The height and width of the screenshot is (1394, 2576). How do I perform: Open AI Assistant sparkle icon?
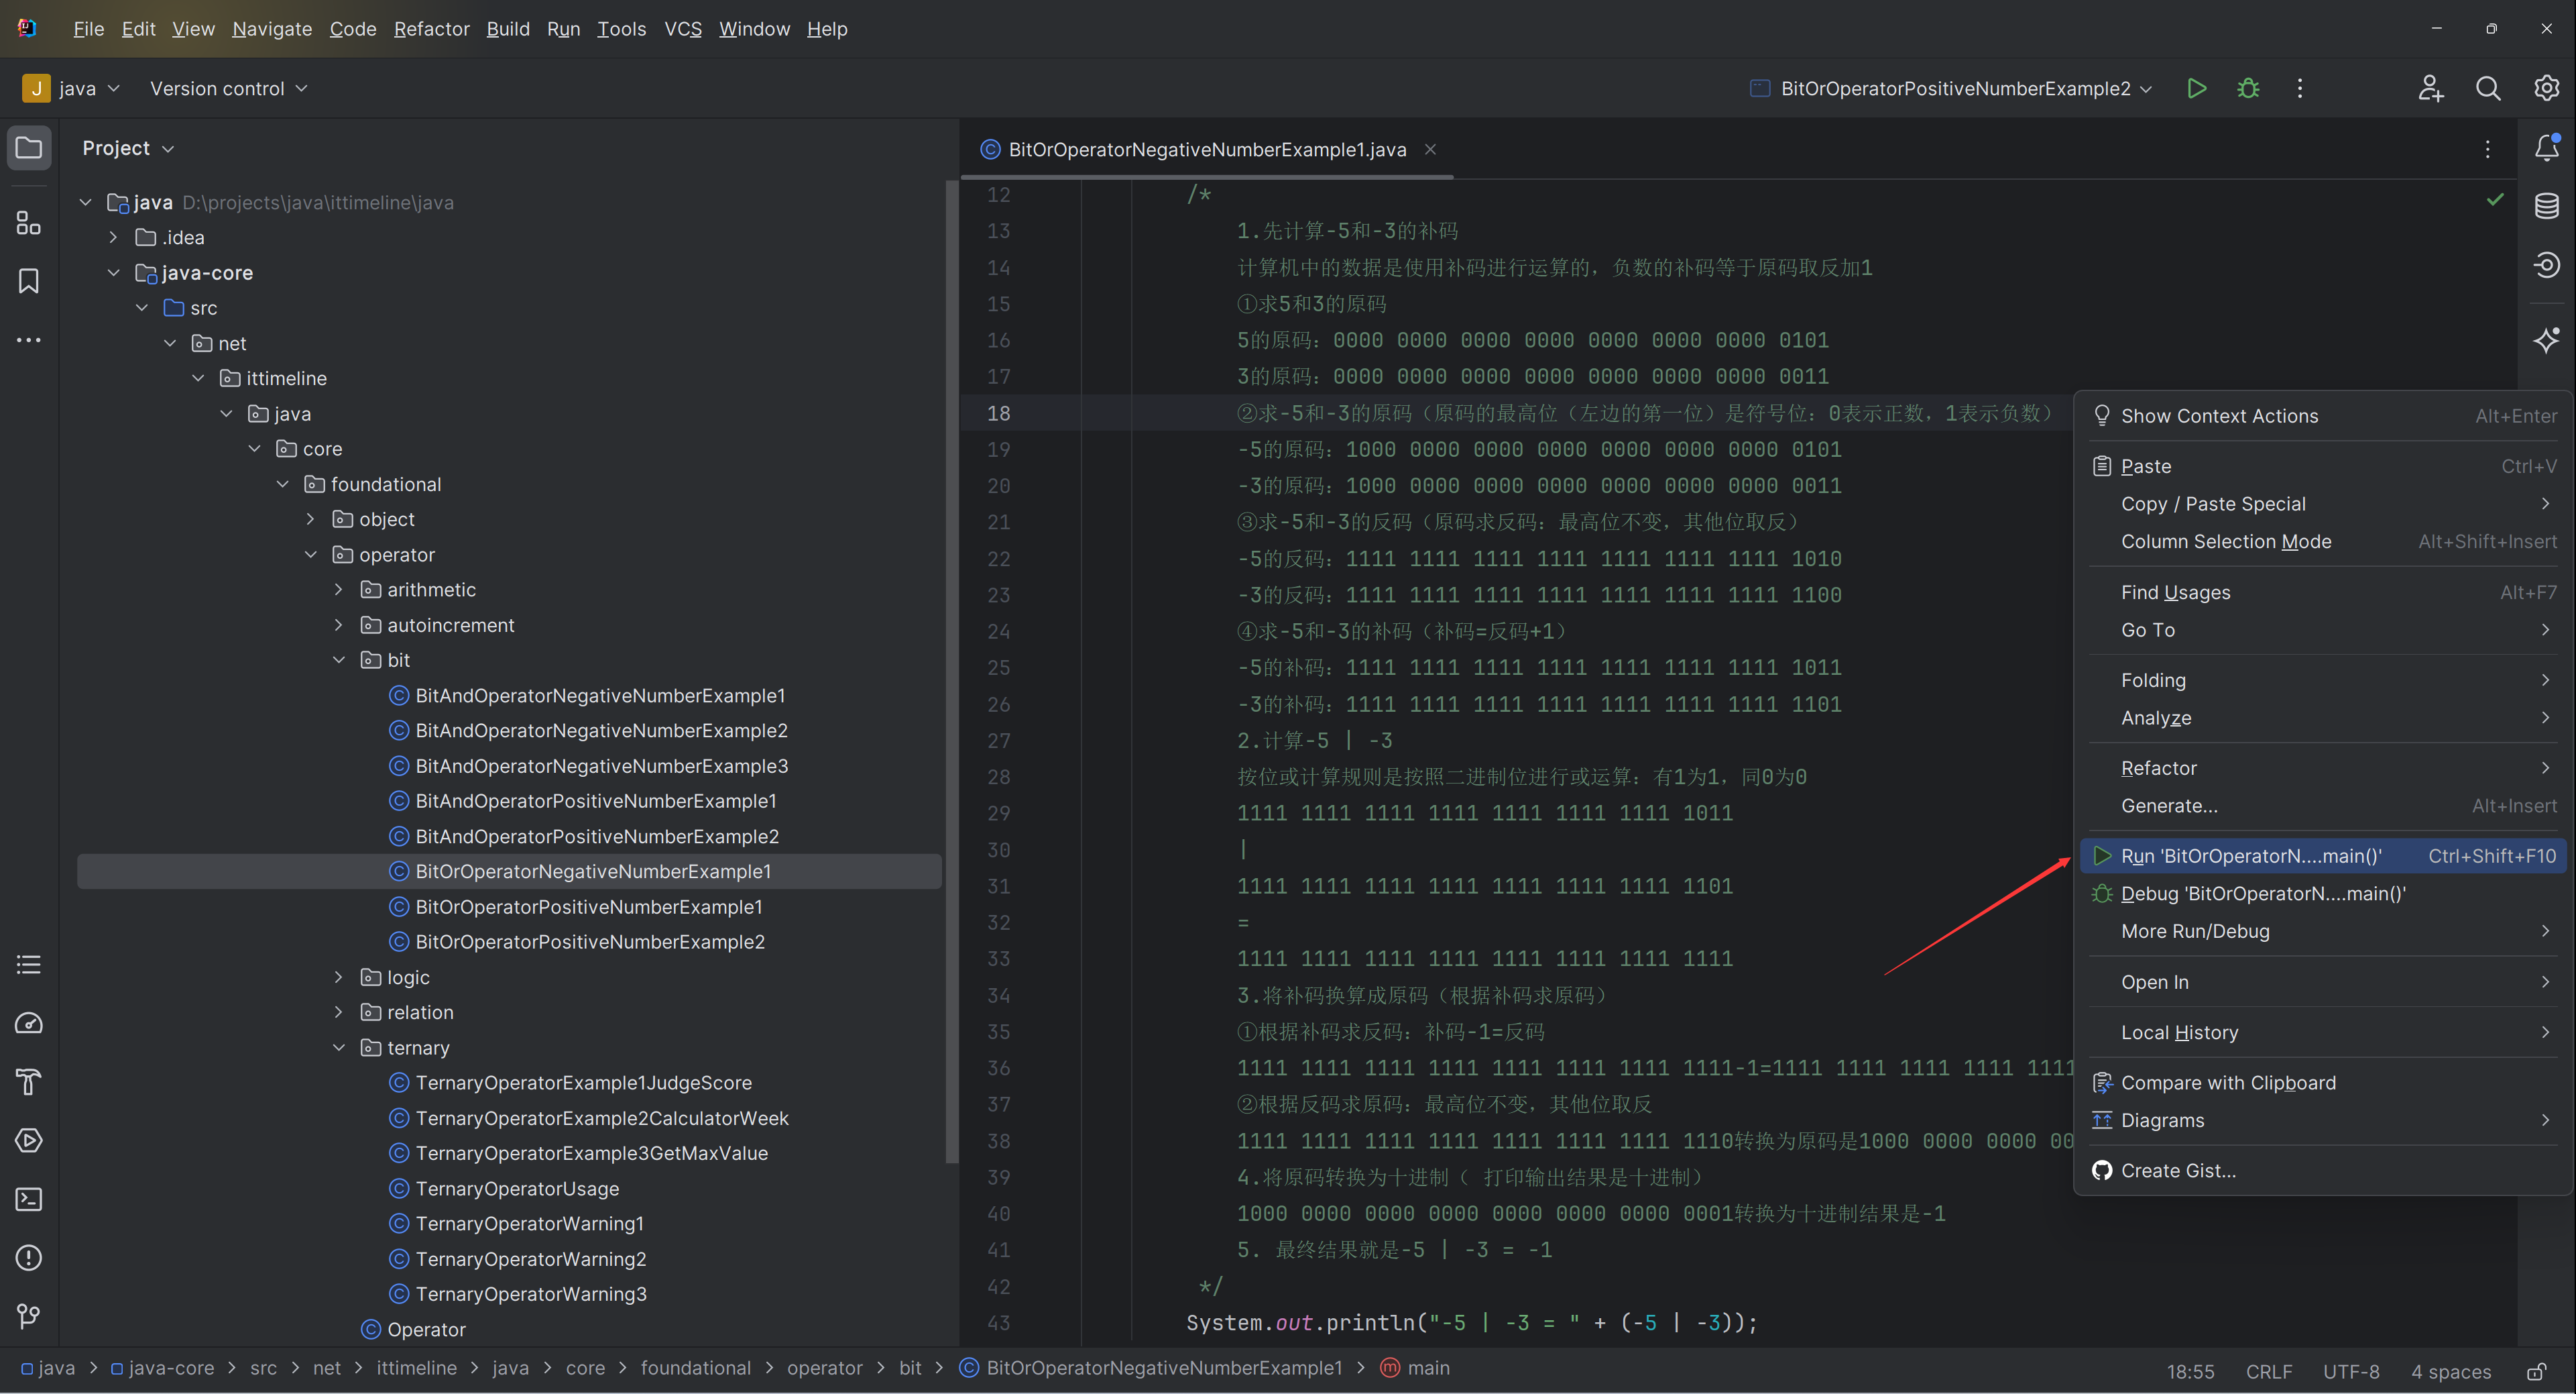coord(2546,340)
